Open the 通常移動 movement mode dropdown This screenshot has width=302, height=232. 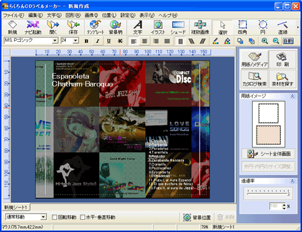43,217
